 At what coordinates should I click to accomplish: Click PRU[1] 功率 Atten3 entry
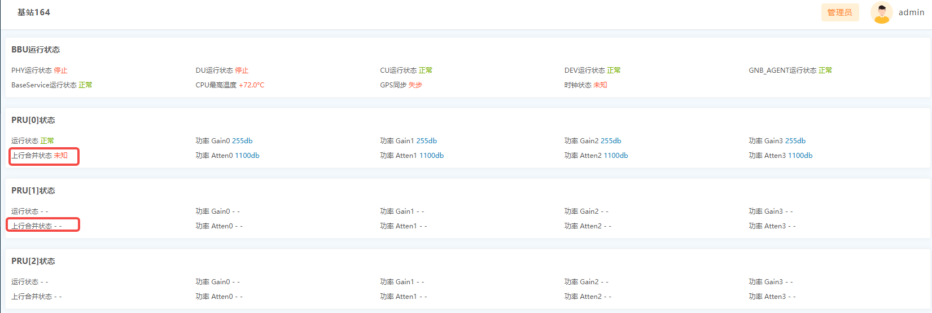772,226
